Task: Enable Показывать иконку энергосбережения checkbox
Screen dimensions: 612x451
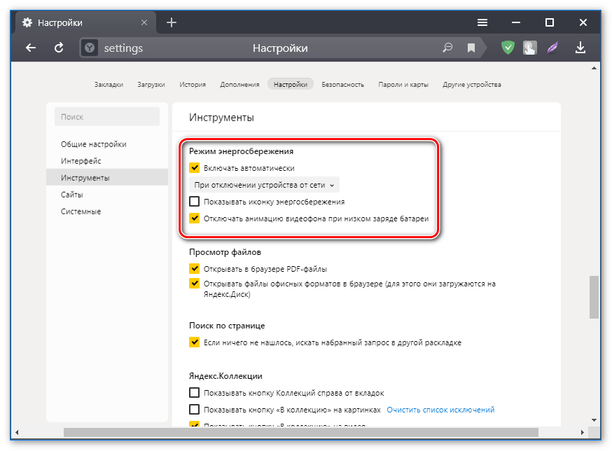Action: tap(195, 202)
